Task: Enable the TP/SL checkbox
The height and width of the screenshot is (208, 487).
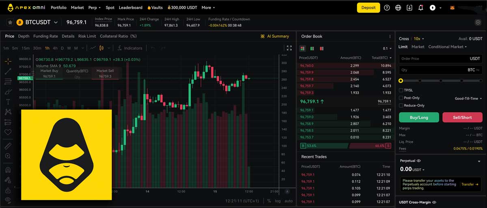Action: tap(401, 90)
